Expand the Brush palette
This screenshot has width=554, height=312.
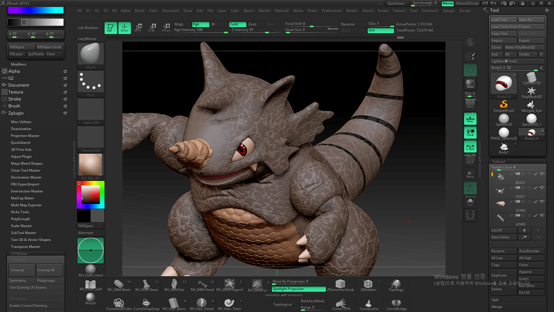(14, 106)
